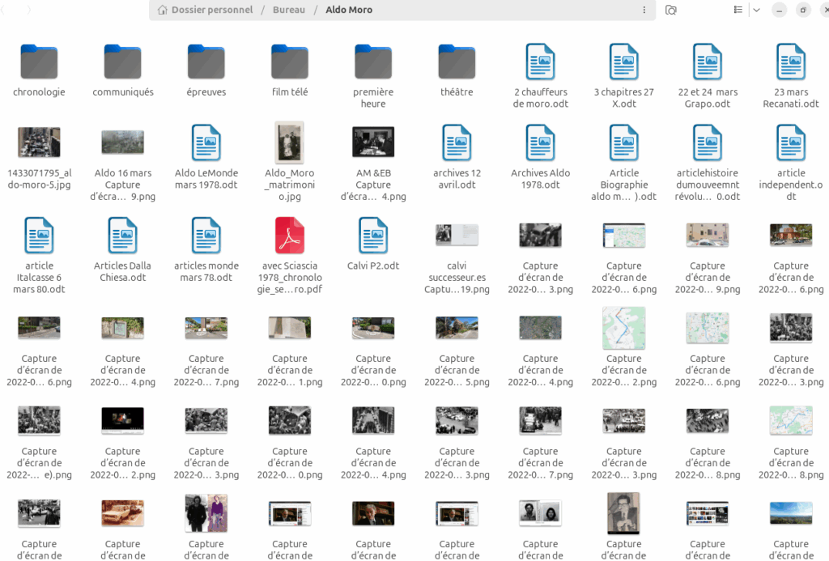Select the calvi successeur.es capture image
Image resolution: width=829 pixels, height=561 pixels.
[x=457, y=236]
